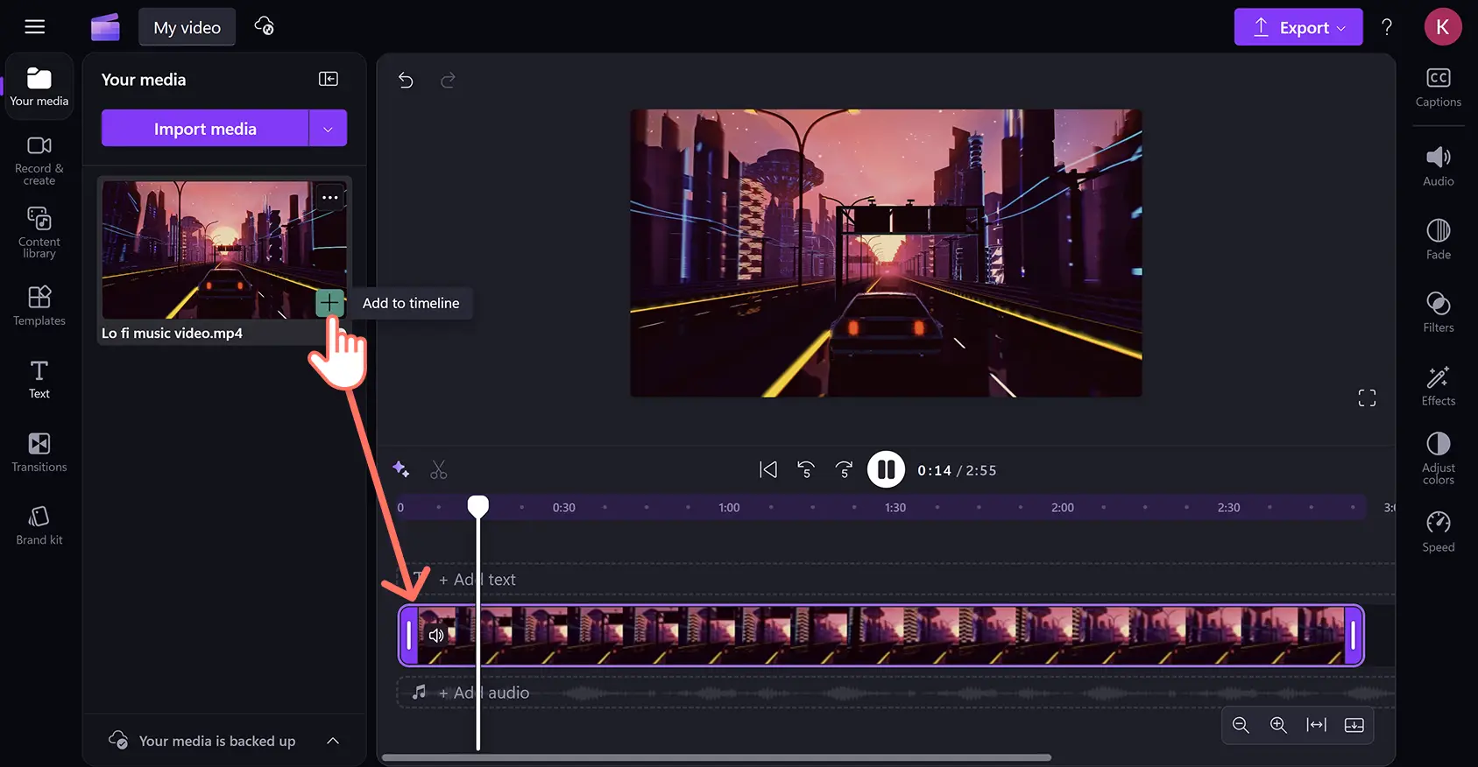Expand the Import media dropdown arrow
This screenshot has height=767, width=1478.
tap(329, 129)
